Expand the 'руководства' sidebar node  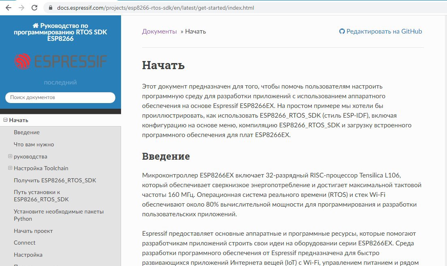tap(10, 156)
